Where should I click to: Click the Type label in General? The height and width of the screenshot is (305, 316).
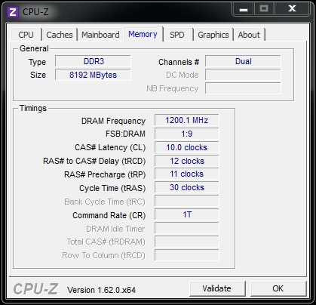[x=37, y=62]
